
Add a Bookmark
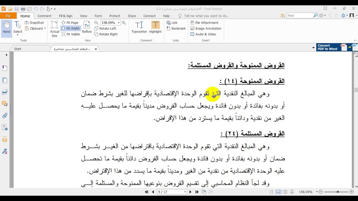[x=176, y=28]
